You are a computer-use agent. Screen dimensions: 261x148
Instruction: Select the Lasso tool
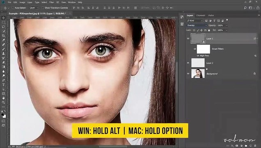[x=3, y=27]
